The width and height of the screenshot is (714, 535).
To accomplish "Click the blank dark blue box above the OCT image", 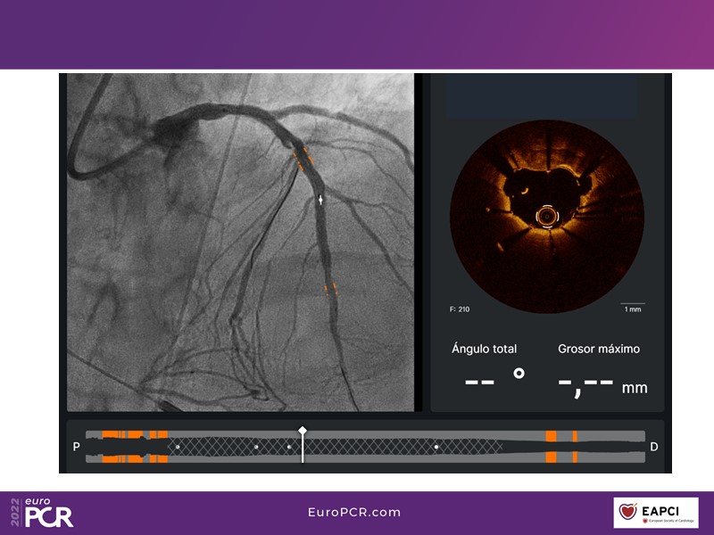I will (542, 96).
